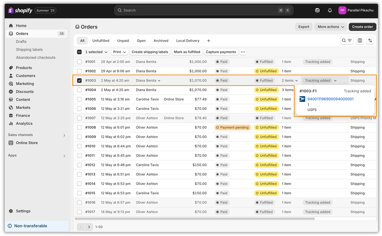This screenshot has height=236, width=382.
Task: Click the Create order button
Action: pos(362,27)
